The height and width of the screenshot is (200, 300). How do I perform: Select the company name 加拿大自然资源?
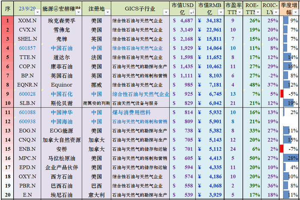tap(61, 140)
